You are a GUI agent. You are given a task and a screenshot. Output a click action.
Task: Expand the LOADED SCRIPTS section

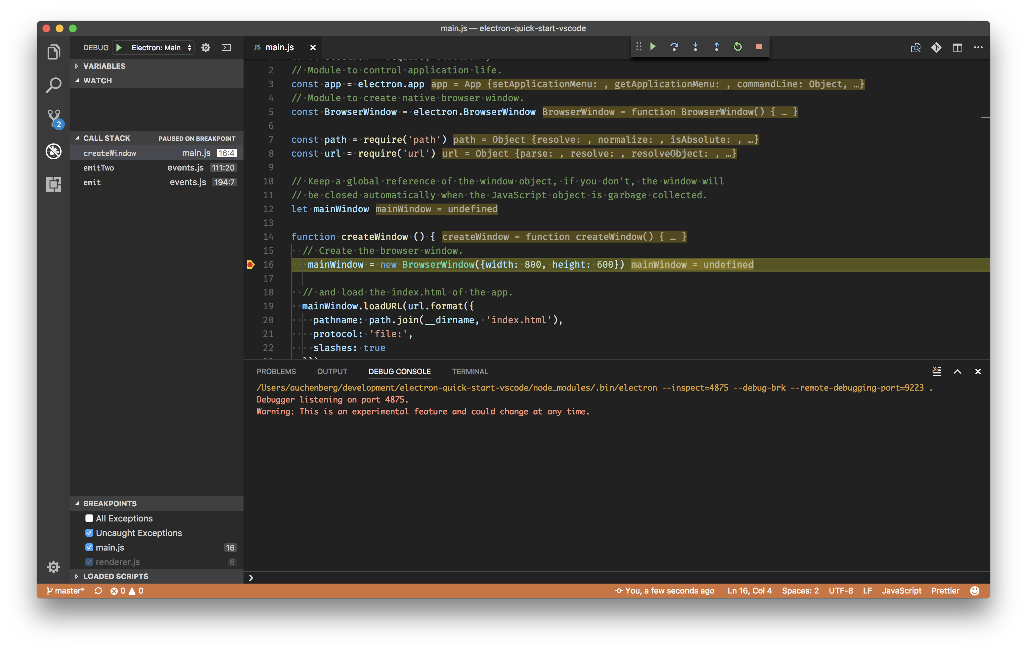click(157, 576)
